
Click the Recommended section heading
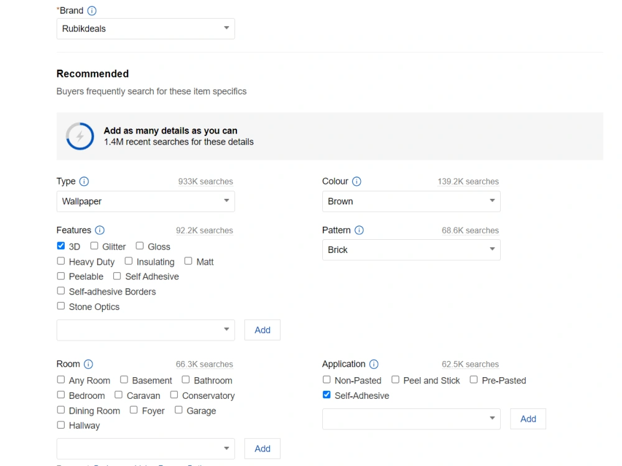pyautogui.click(x=93, y=74)
